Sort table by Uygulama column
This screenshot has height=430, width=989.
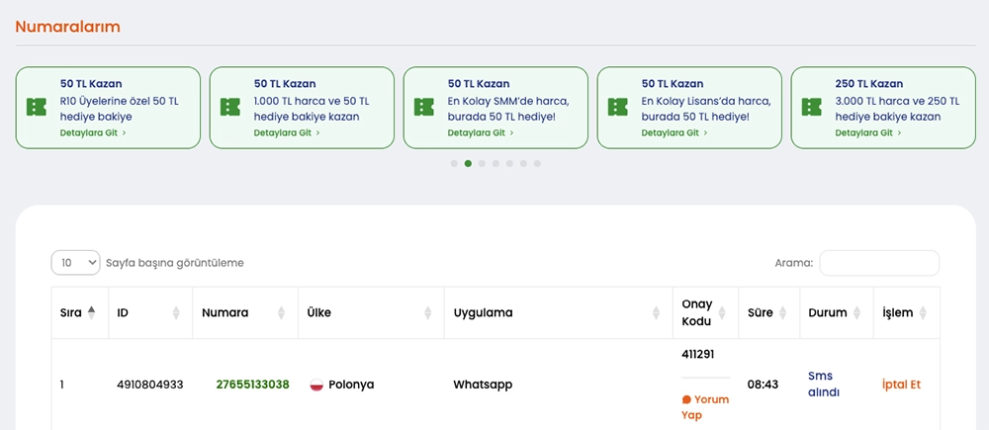(x=656, y=313)
